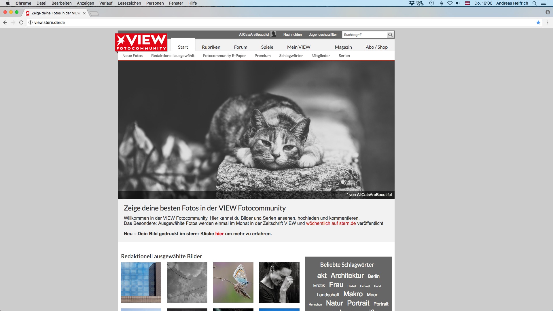Click the Wi-Fi menu bar icon
This screenshot has height=311, width=553.
pos(450,3)
